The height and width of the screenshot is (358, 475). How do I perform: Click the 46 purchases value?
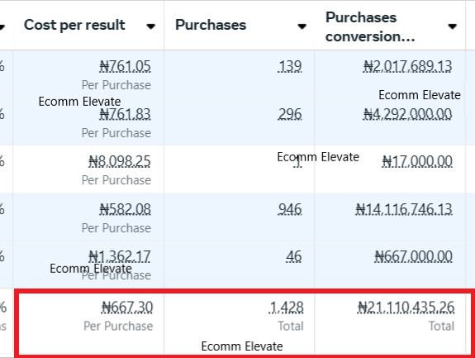pos(293,257)
